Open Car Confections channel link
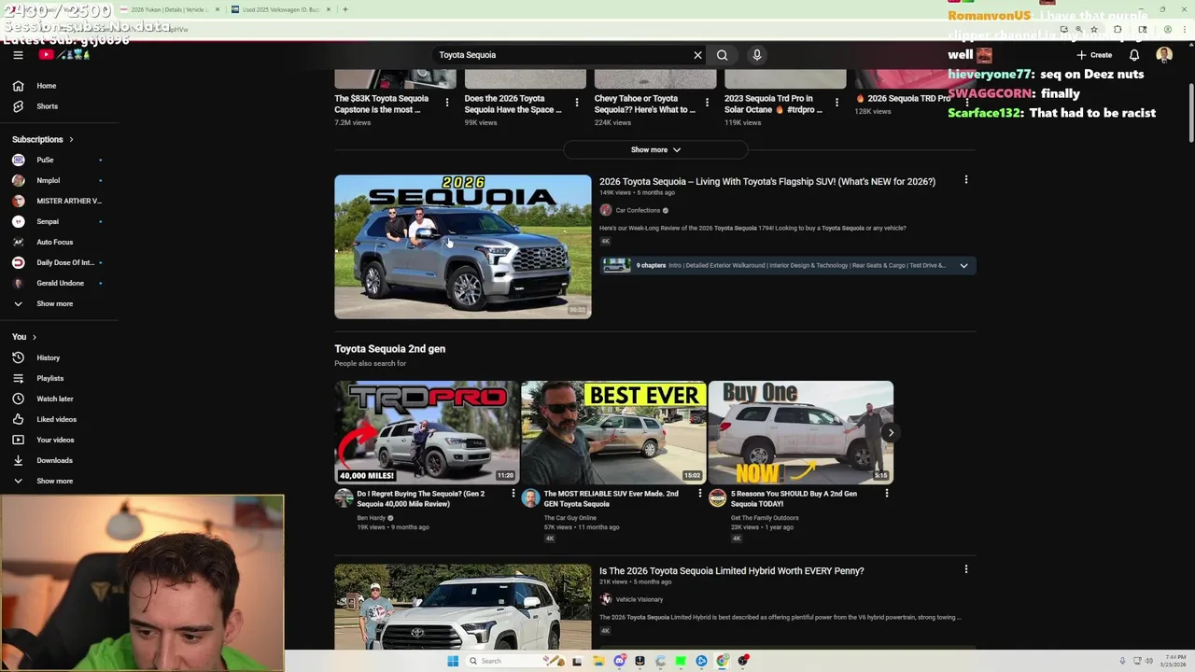Screen dimensions: 1195x672 pos(638,210)
